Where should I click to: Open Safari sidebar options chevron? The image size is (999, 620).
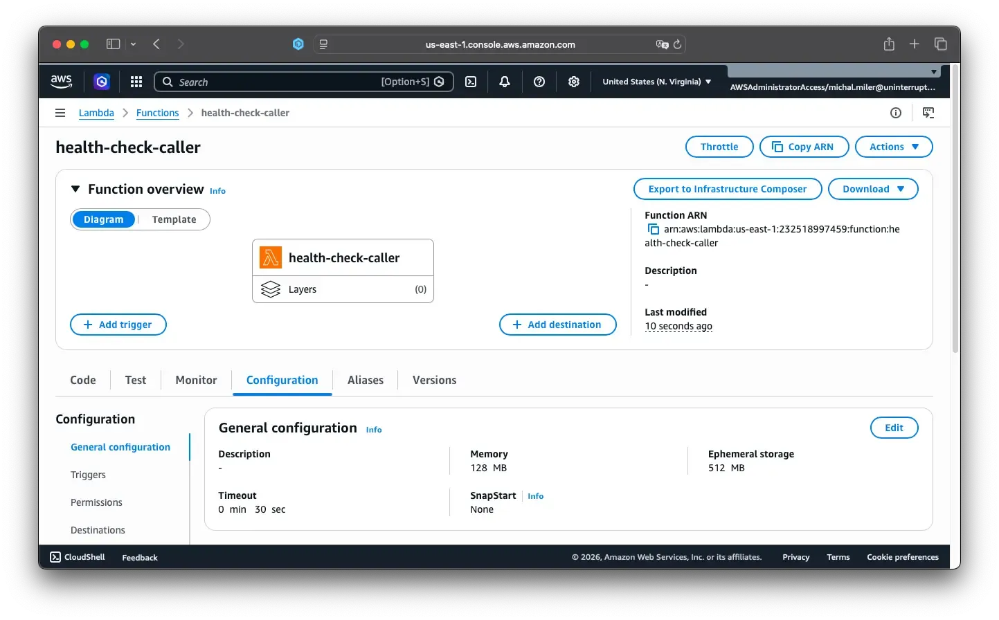[133, 44]
